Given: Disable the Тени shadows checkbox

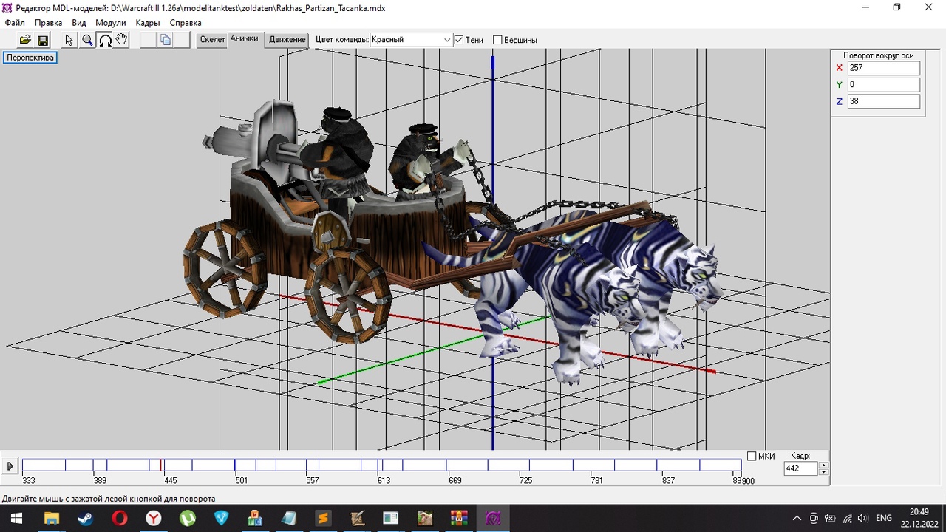Looking at the screenshot, I should pos(459,40).
